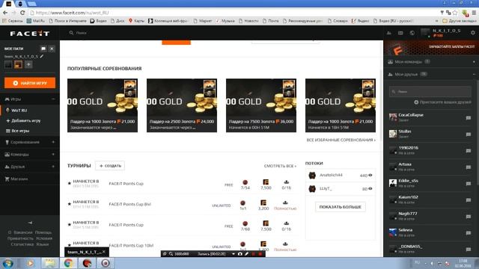This screenshot has width=479, height=269.
Task: Collapse the left sidebar with the arrow icon
Action: click(x=30, y=223)
